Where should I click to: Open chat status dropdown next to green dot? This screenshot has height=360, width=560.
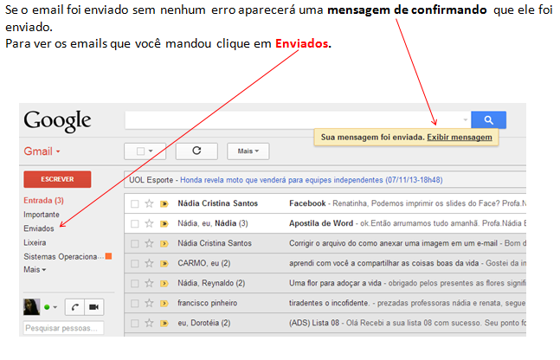click(55, 307)
